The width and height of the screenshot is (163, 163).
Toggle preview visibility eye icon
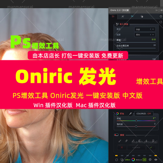(156, 159)
